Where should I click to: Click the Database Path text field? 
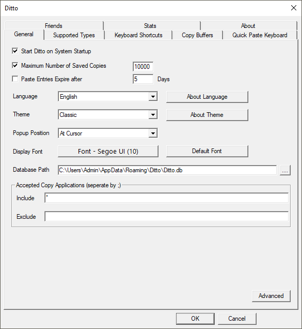167,170
